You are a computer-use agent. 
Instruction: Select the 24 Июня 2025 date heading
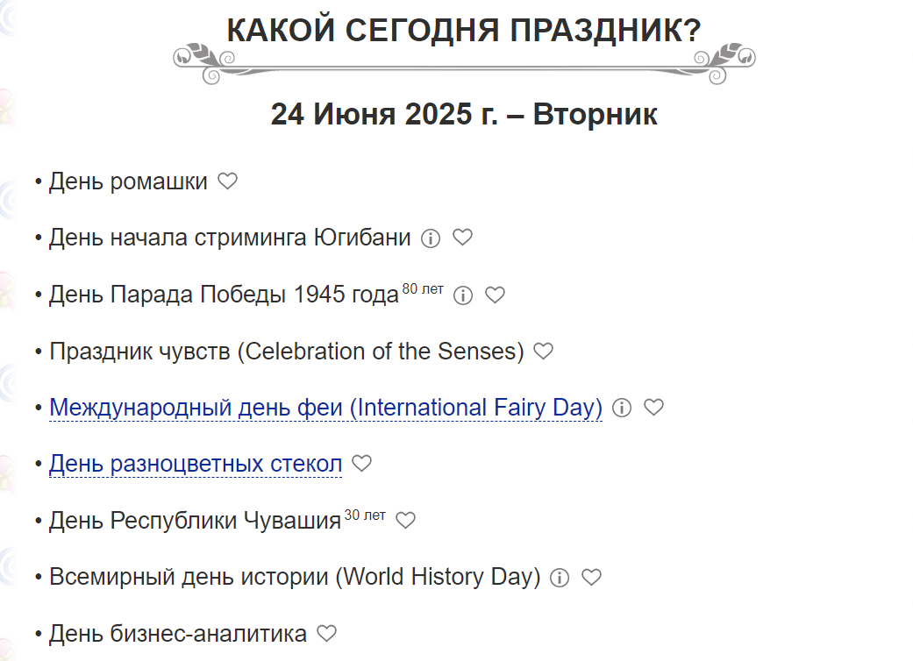coord(464,114)
